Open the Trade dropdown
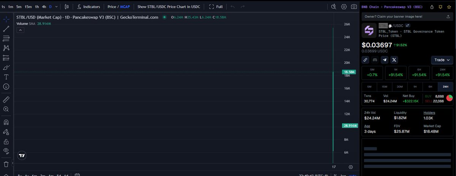This screenshot has width=456, height=176. coord(442,60)
